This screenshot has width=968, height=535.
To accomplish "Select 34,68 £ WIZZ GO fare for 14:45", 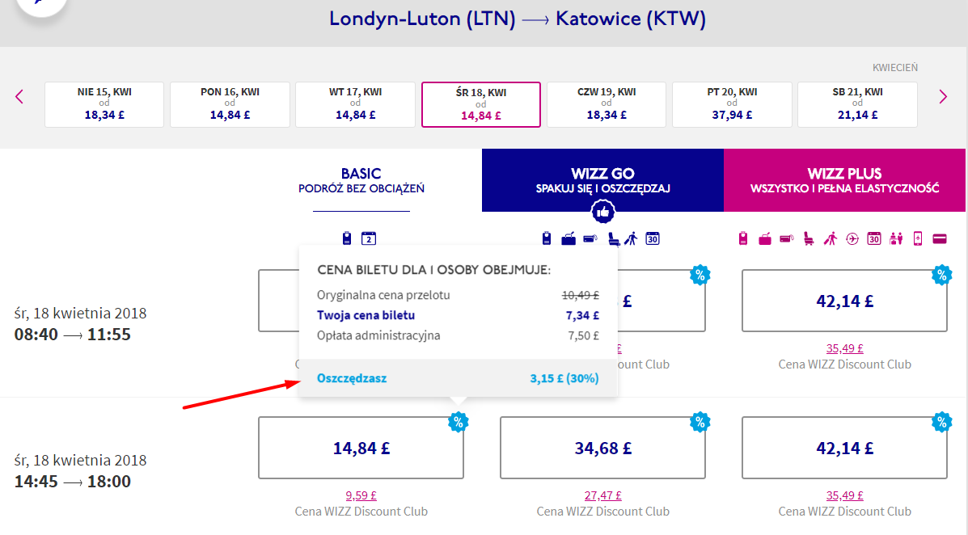I will (602, 448).
